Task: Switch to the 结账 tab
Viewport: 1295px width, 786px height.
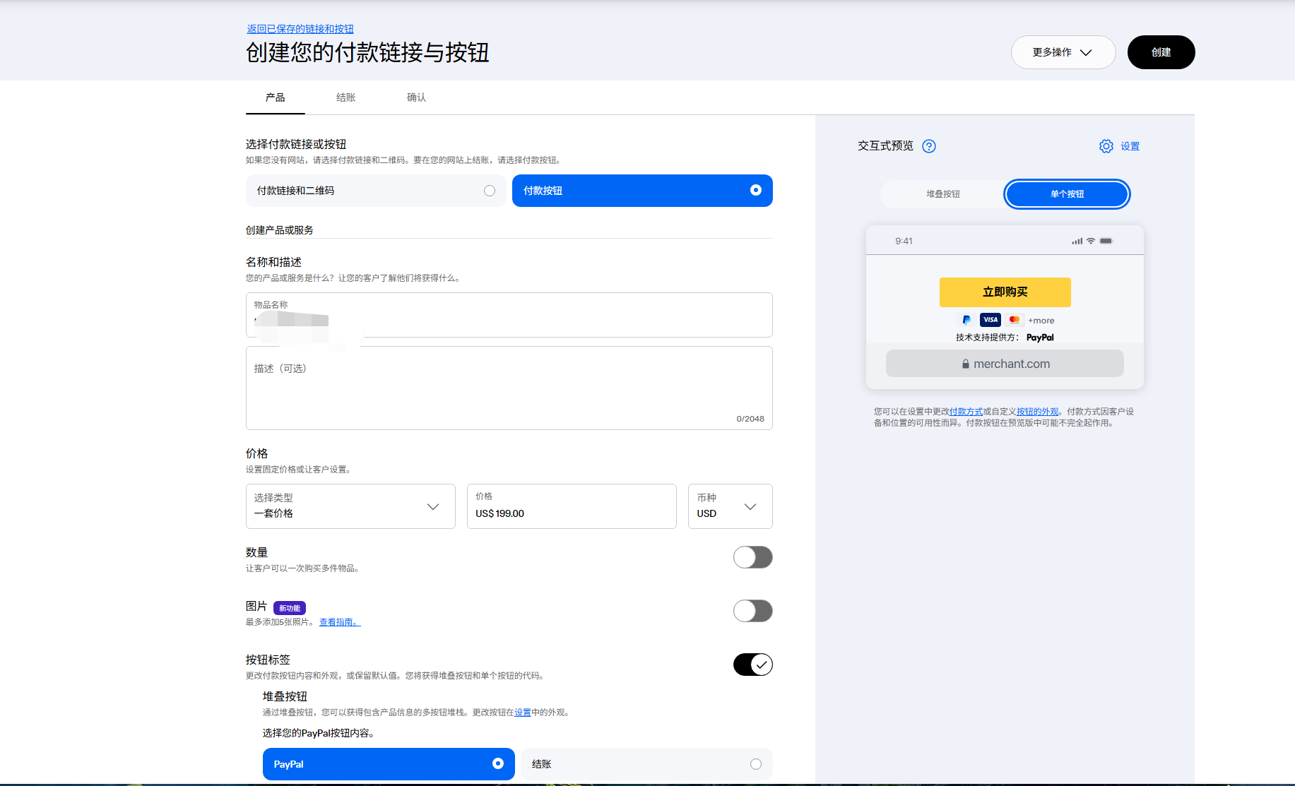Action: [x=346, y=97]
